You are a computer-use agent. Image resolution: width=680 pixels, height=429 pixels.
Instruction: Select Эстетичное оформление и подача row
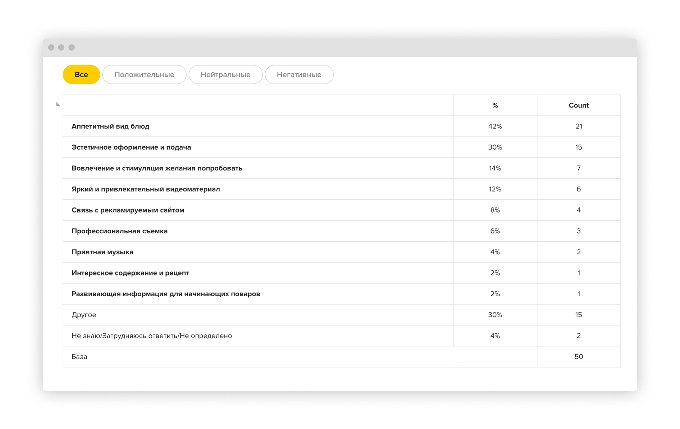(342, 147)
